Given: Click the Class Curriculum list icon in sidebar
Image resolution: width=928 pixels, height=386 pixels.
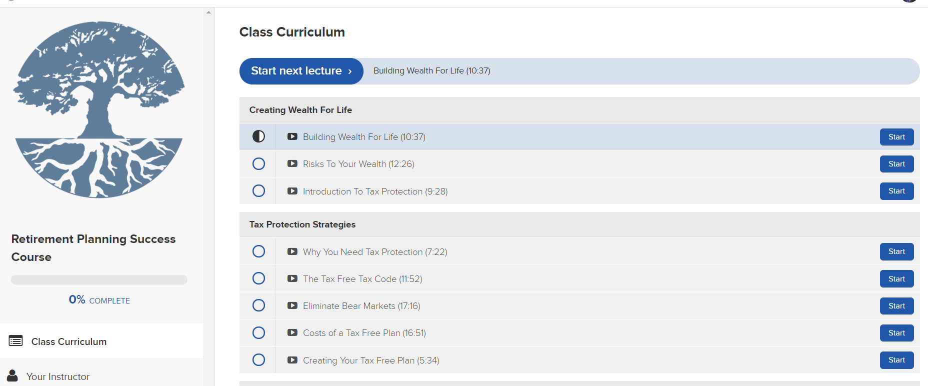Looking at the screenshot, I should [x=15, y=341].
